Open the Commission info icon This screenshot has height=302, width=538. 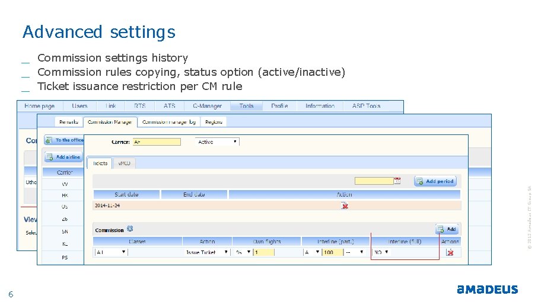[130, 229]
